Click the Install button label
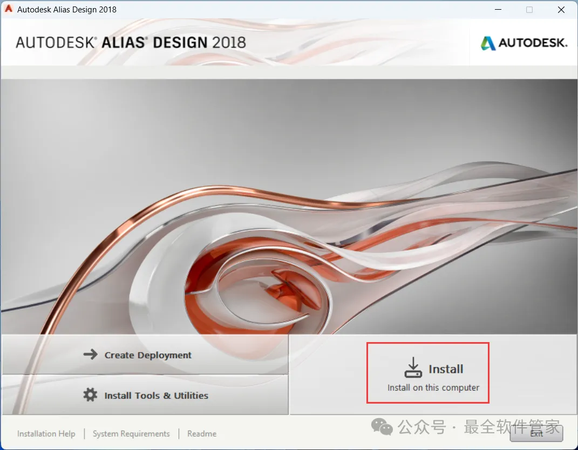This screenshot has width=578, height=450. click(x=446, y=369)
